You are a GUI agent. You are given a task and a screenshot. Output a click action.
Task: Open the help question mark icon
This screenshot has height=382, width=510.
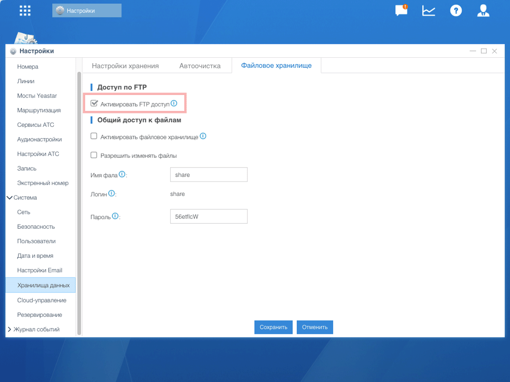click(456, 10)
